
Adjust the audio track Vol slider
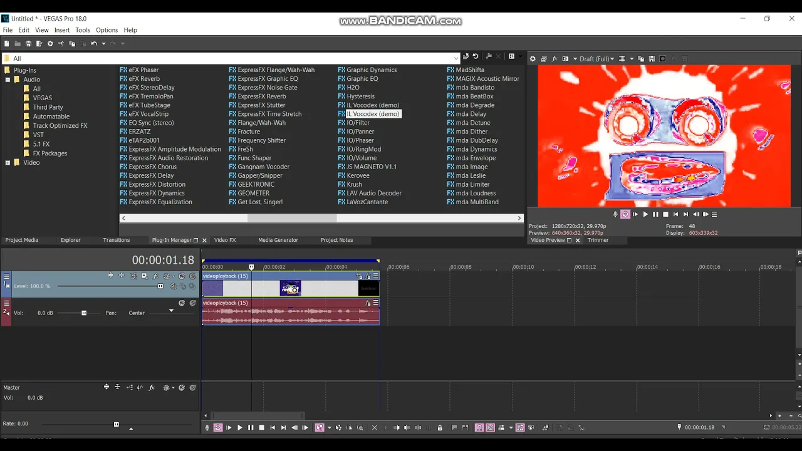point(84,313)
